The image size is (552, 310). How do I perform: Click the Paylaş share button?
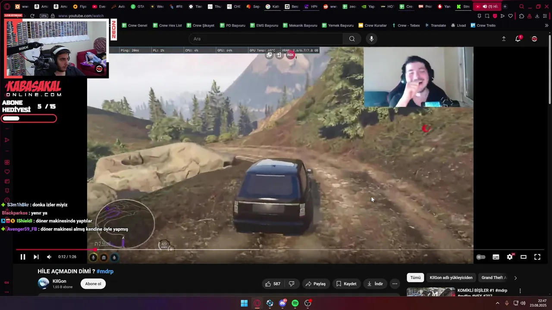click(315, 284)
